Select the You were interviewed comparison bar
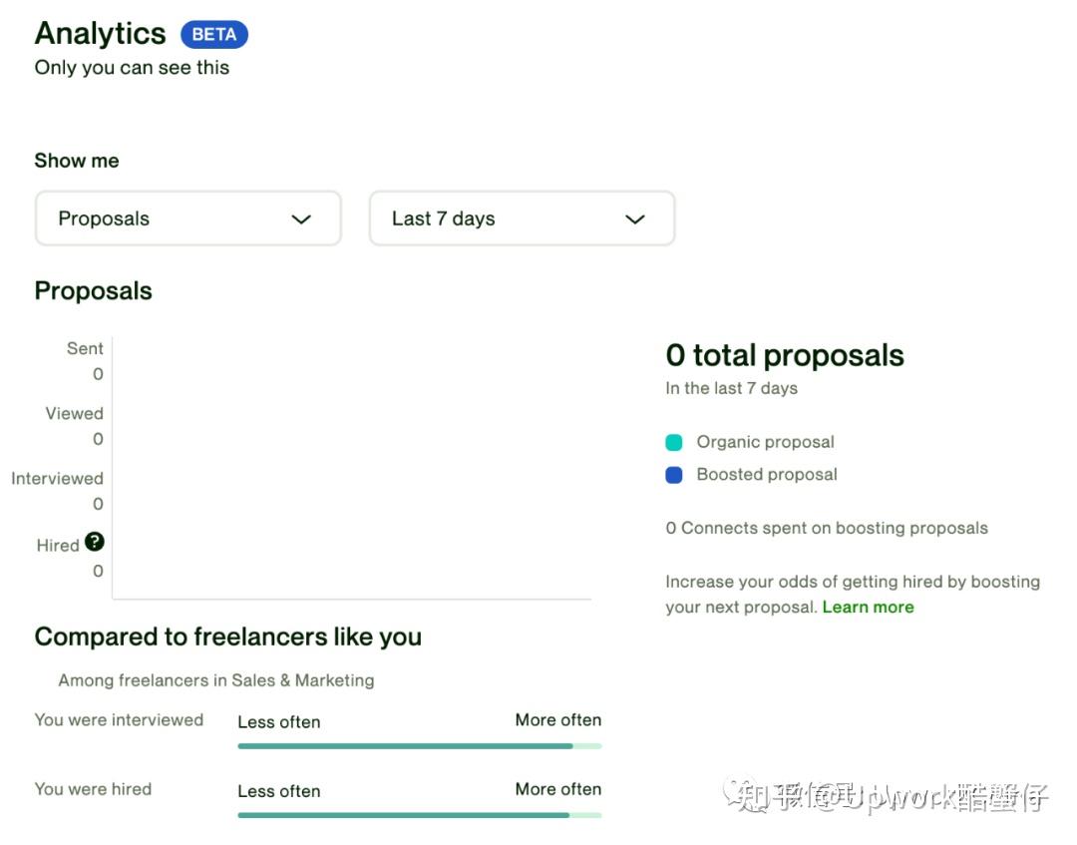1077x845 pixels. 419,745
